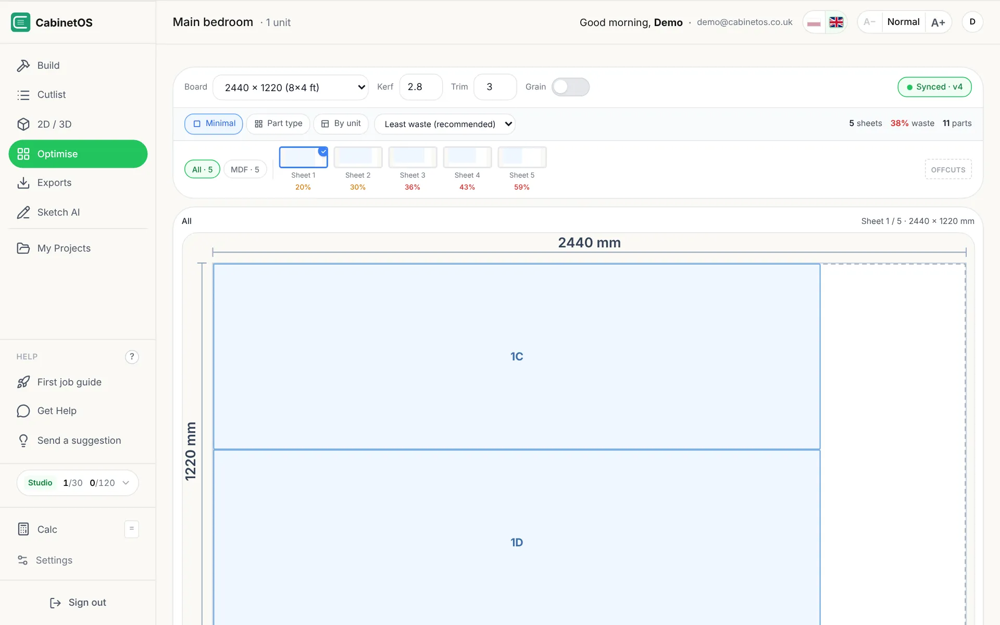
Task: Open the 2D / 3D cube icon
Action: coord(23,124)
